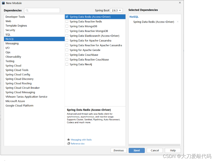Select Spring Cloud Circuit Breaker category
The height and width of the screenshot is (161, 215).
(34, 88)
